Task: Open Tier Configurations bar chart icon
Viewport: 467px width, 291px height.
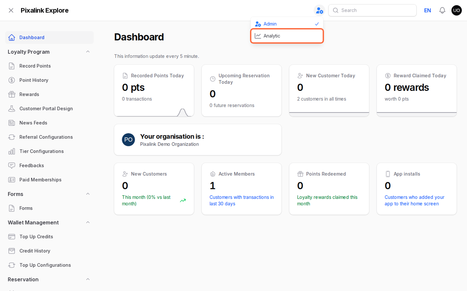Action: (12, 151)
